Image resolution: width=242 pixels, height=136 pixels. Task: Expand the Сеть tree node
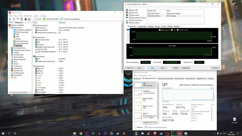coord(10,61)
